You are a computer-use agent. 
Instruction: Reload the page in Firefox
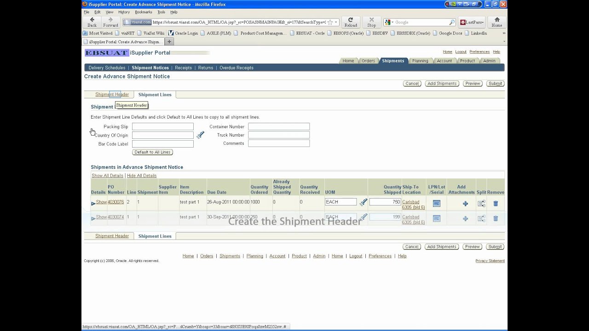tap(351, 22)
